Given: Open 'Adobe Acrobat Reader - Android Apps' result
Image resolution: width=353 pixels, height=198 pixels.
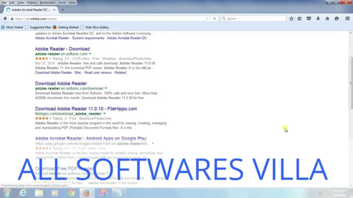Looking at the screenshot, I should (x=91, y=139).
